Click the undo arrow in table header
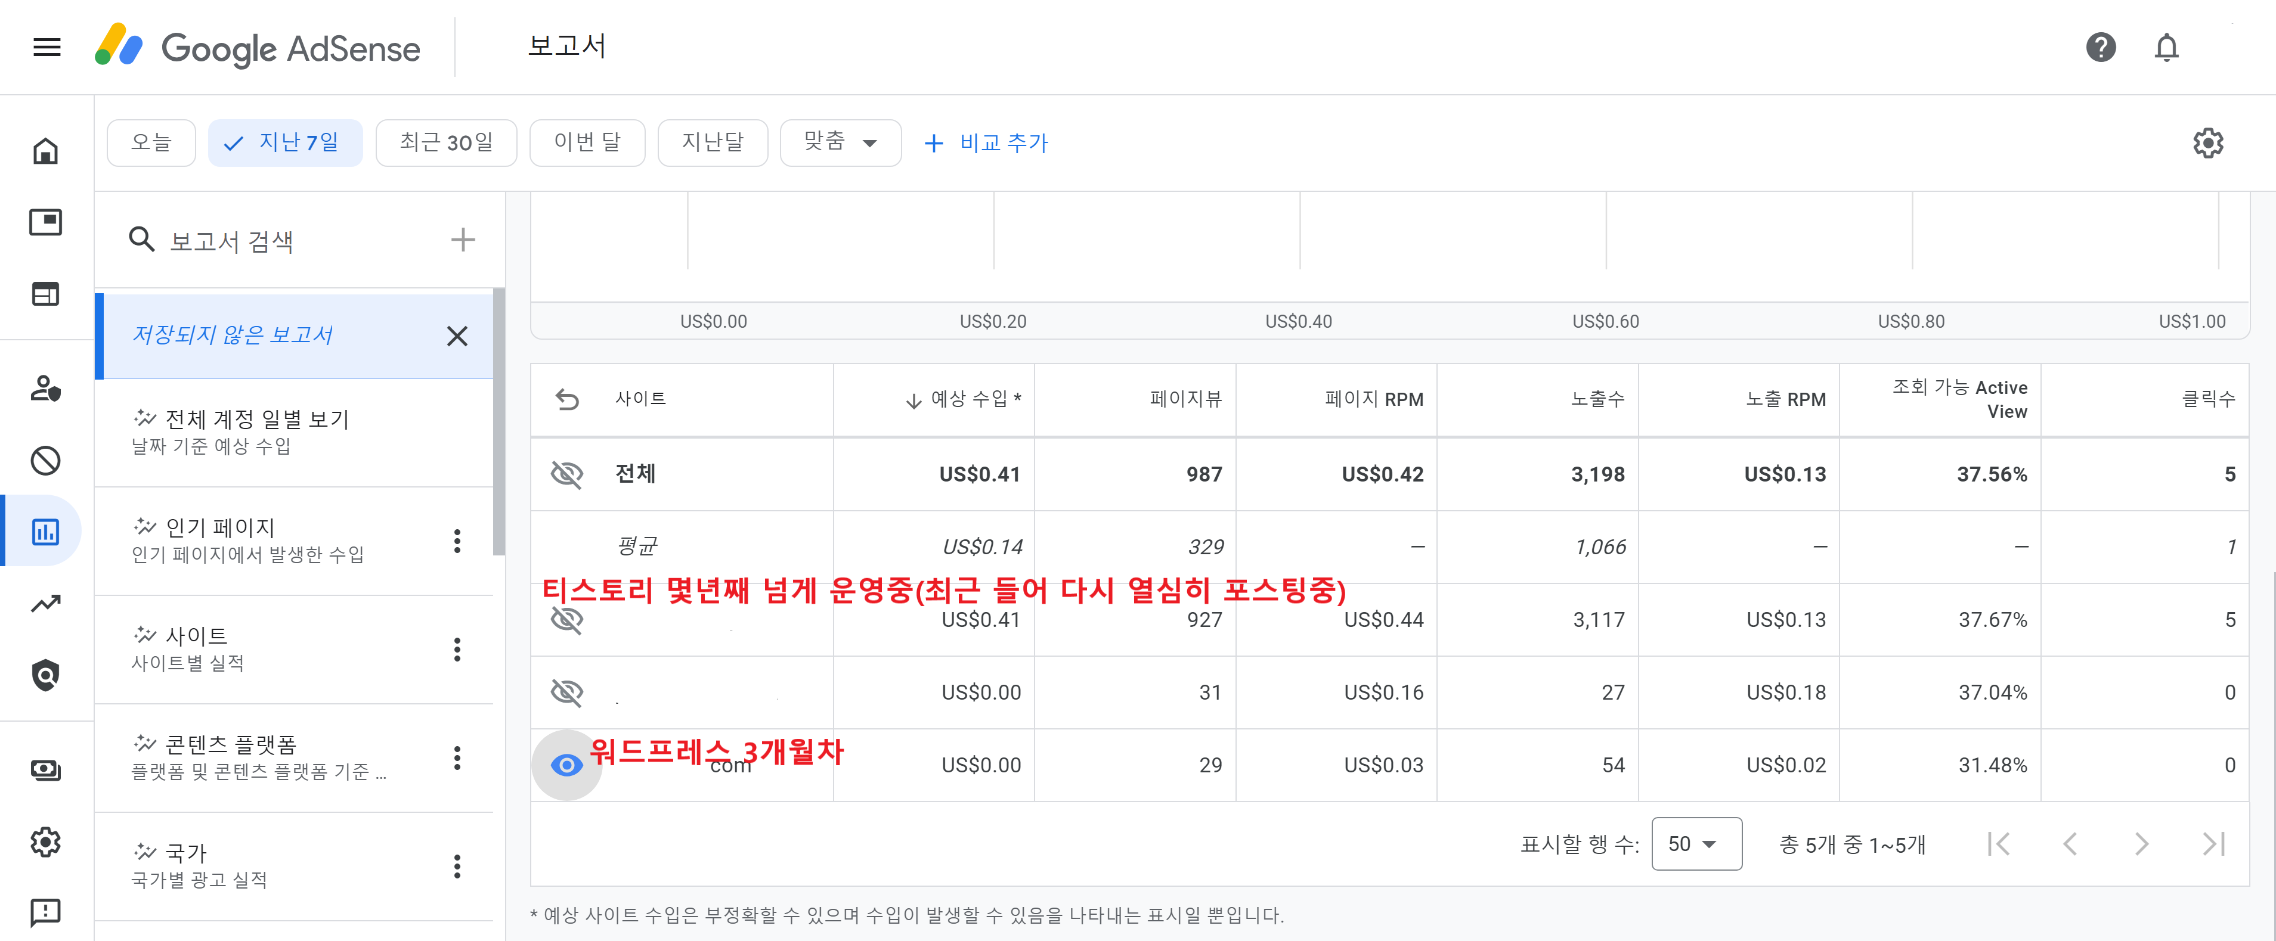Image resolution: width=2276 pixels, height=941 pixels. point(567,400)
